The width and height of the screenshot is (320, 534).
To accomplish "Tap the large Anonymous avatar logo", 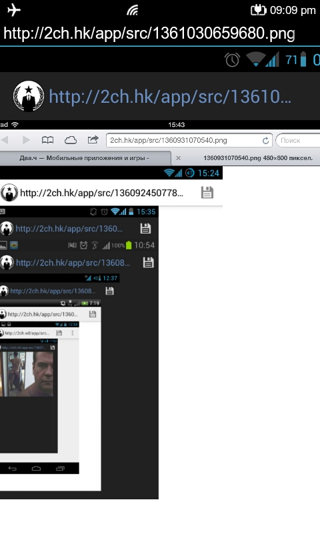I will coord(29,96).
